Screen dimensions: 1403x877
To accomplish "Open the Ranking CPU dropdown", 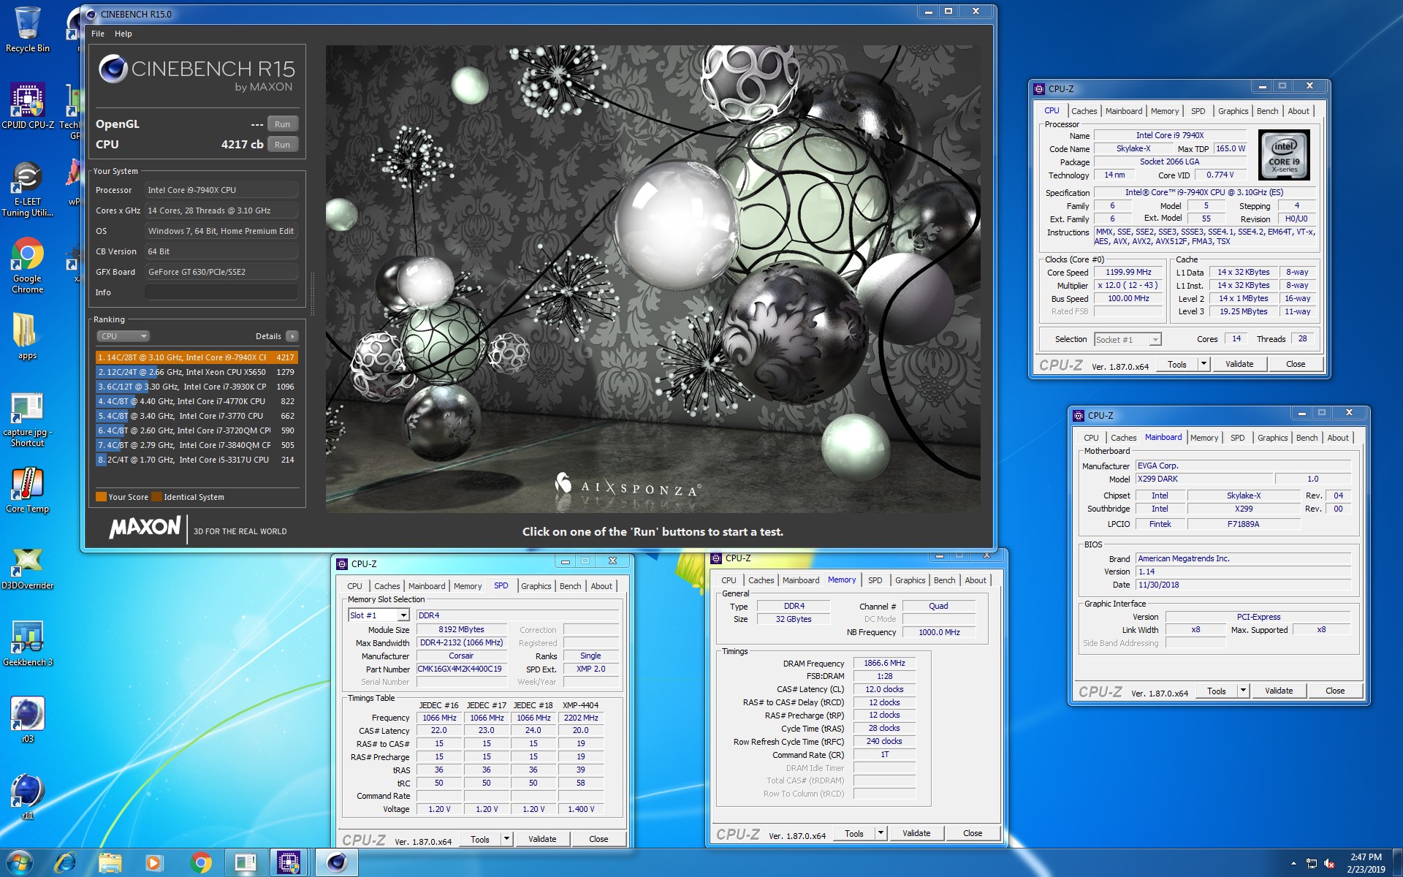I will point(123,336).
